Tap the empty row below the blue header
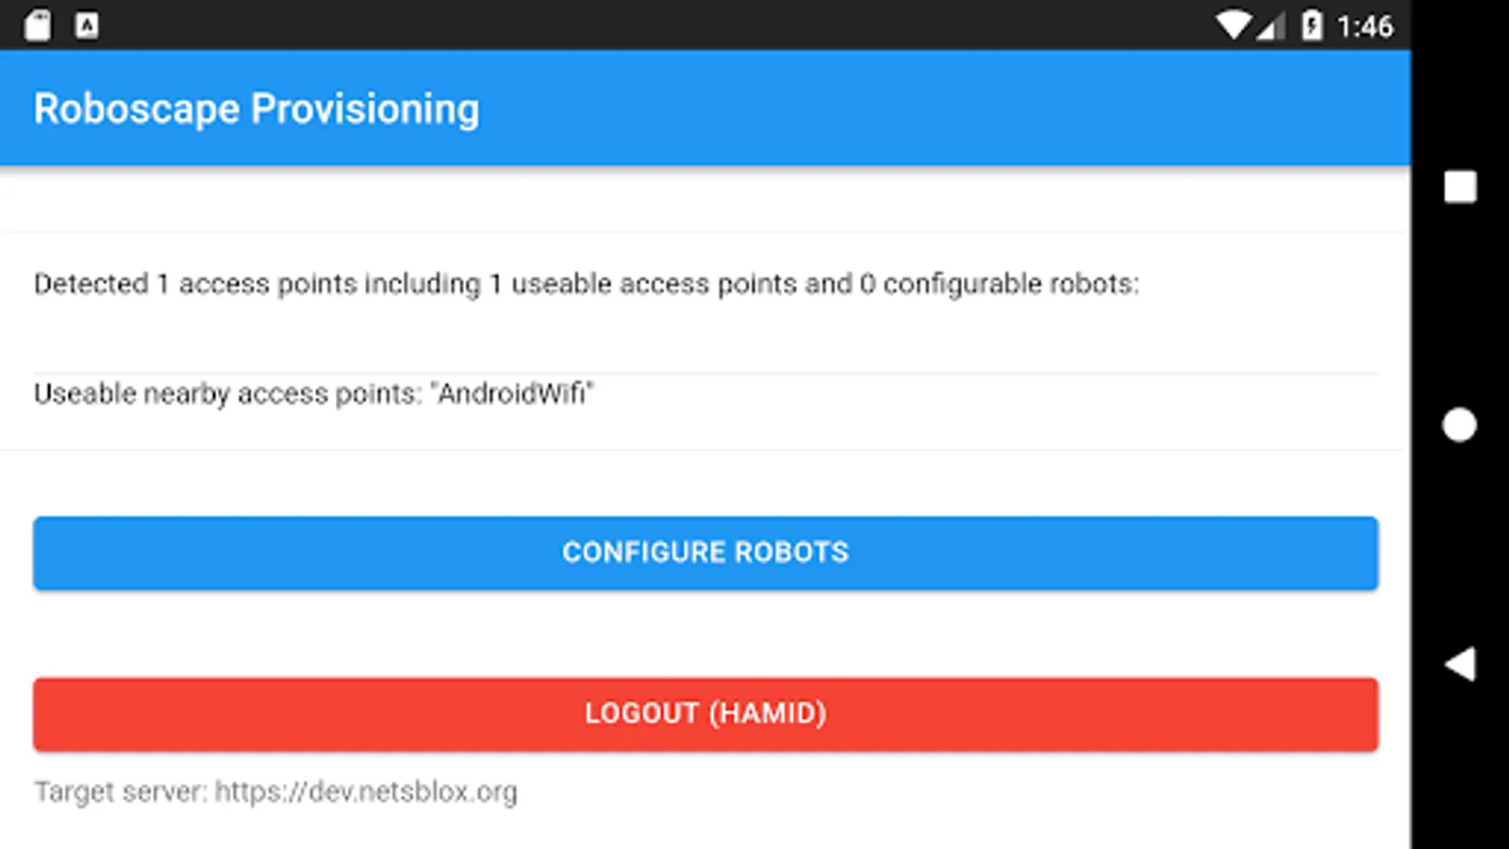The width and height of the screenshot is (1509, 849). point(705,200)
